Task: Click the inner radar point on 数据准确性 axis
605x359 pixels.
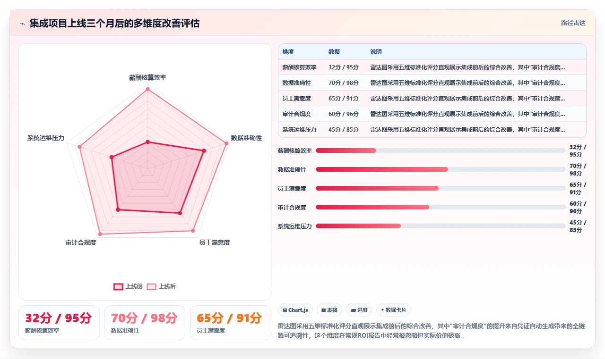Action: coord(204,151)
